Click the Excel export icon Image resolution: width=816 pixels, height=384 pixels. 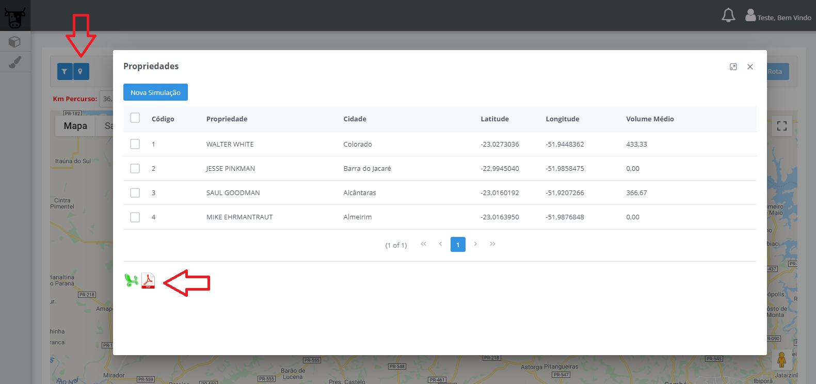(x=131, y=280)
